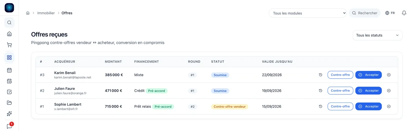The height and width of the screenshot is (131, 415).
Task: Open the calendar sidebar icon
Action: (x=9, y=70)
